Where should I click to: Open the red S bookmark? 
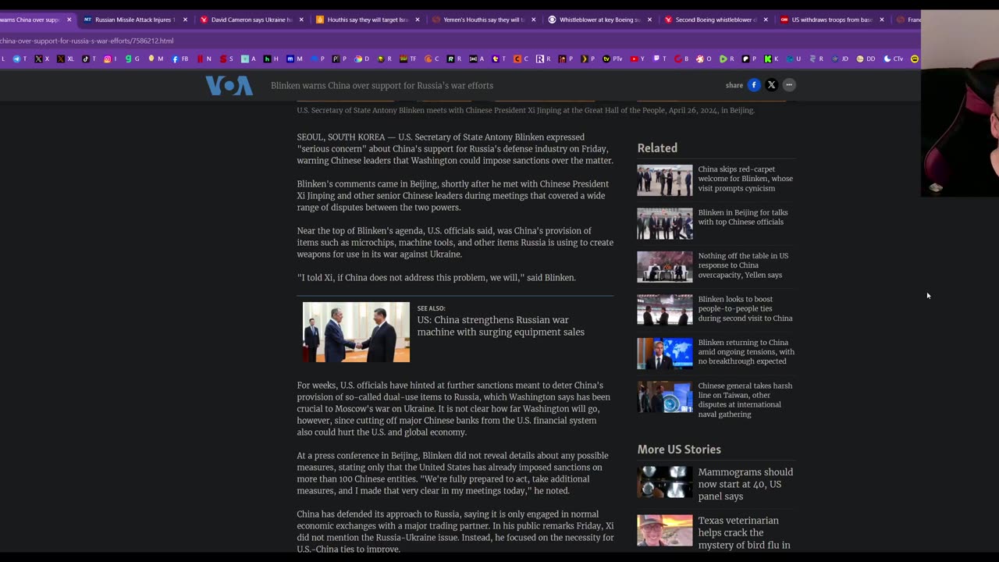[227, 59]
